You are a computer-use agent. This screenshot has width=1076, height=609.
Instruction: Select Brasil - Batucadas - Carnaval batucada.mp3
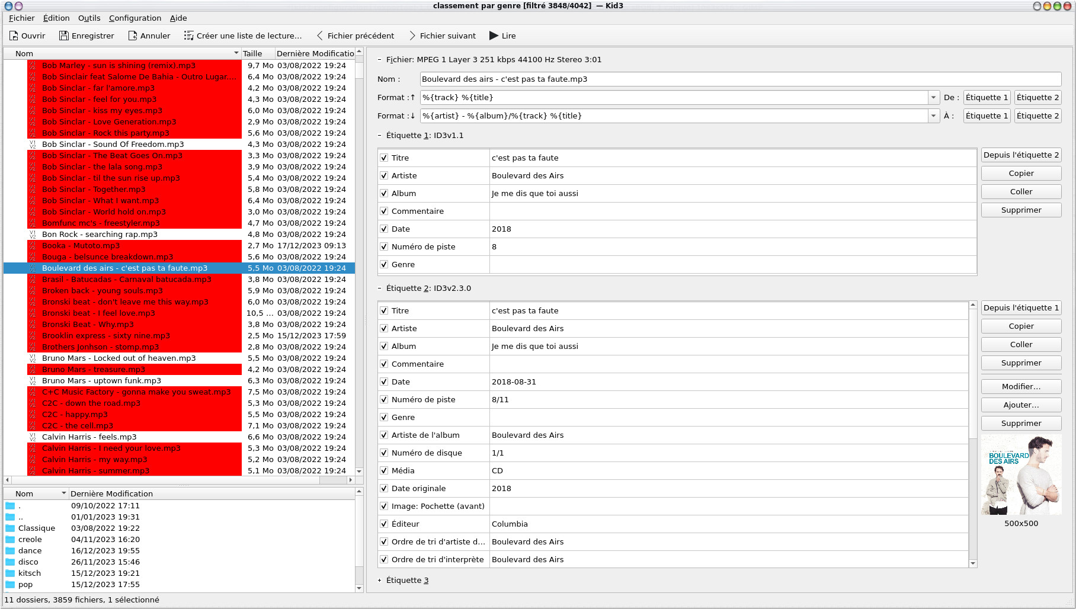127,279
